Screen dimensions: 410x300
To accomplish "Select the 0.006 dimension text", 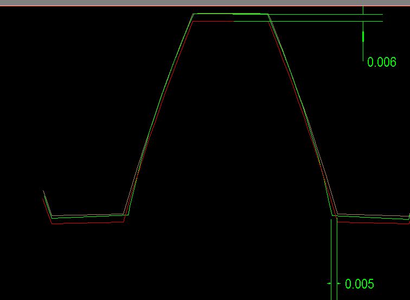I will [x=381, y=62].
